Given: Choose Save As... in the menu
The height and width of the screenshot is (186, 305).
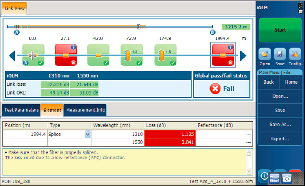Looking at the screenshot, I should [280, 124].
